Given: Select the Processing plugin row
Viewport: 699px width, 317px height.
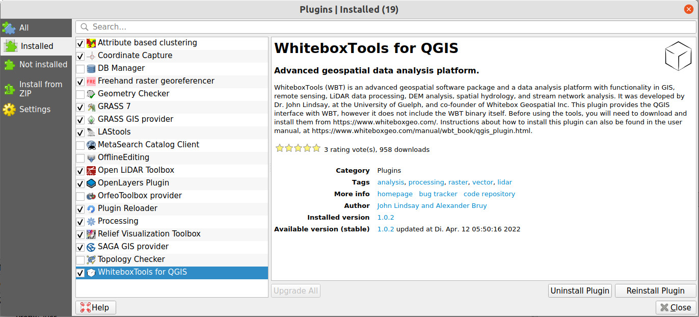Looking at the screenshot, I should click(172, 222).
